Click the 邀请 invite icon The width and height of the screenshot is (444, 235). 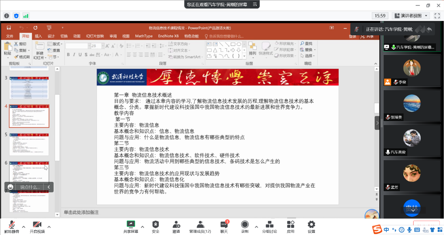(176, 227)
